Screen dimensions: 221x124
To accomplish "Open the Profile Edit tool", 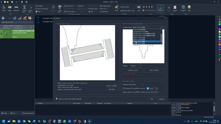I will click(25, 9).
